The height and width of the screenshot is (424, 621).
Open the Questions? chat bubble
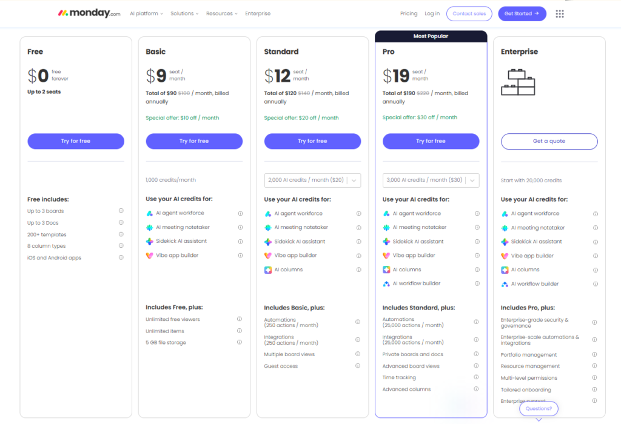click(539, 409)
